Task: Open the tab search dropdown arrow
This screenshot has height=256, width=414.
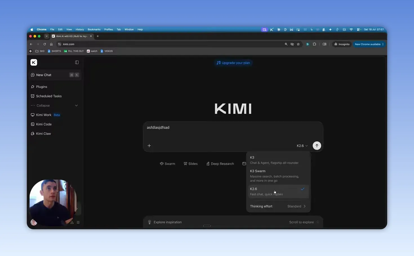Action: [47, 36]
